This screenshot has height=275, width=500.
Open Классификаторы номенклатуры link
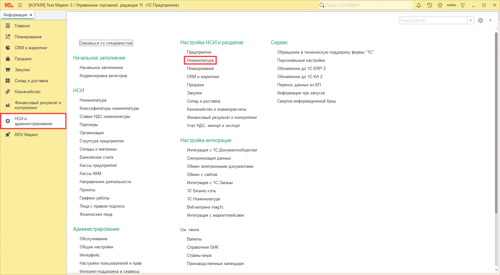(109, 108)
